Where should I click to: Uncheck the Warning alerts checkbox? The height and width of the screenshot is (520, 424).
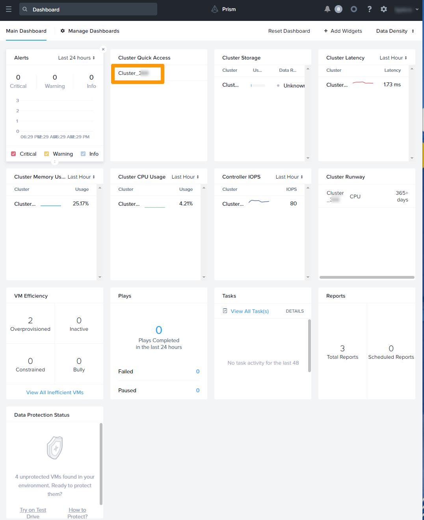tap(46, 154)
